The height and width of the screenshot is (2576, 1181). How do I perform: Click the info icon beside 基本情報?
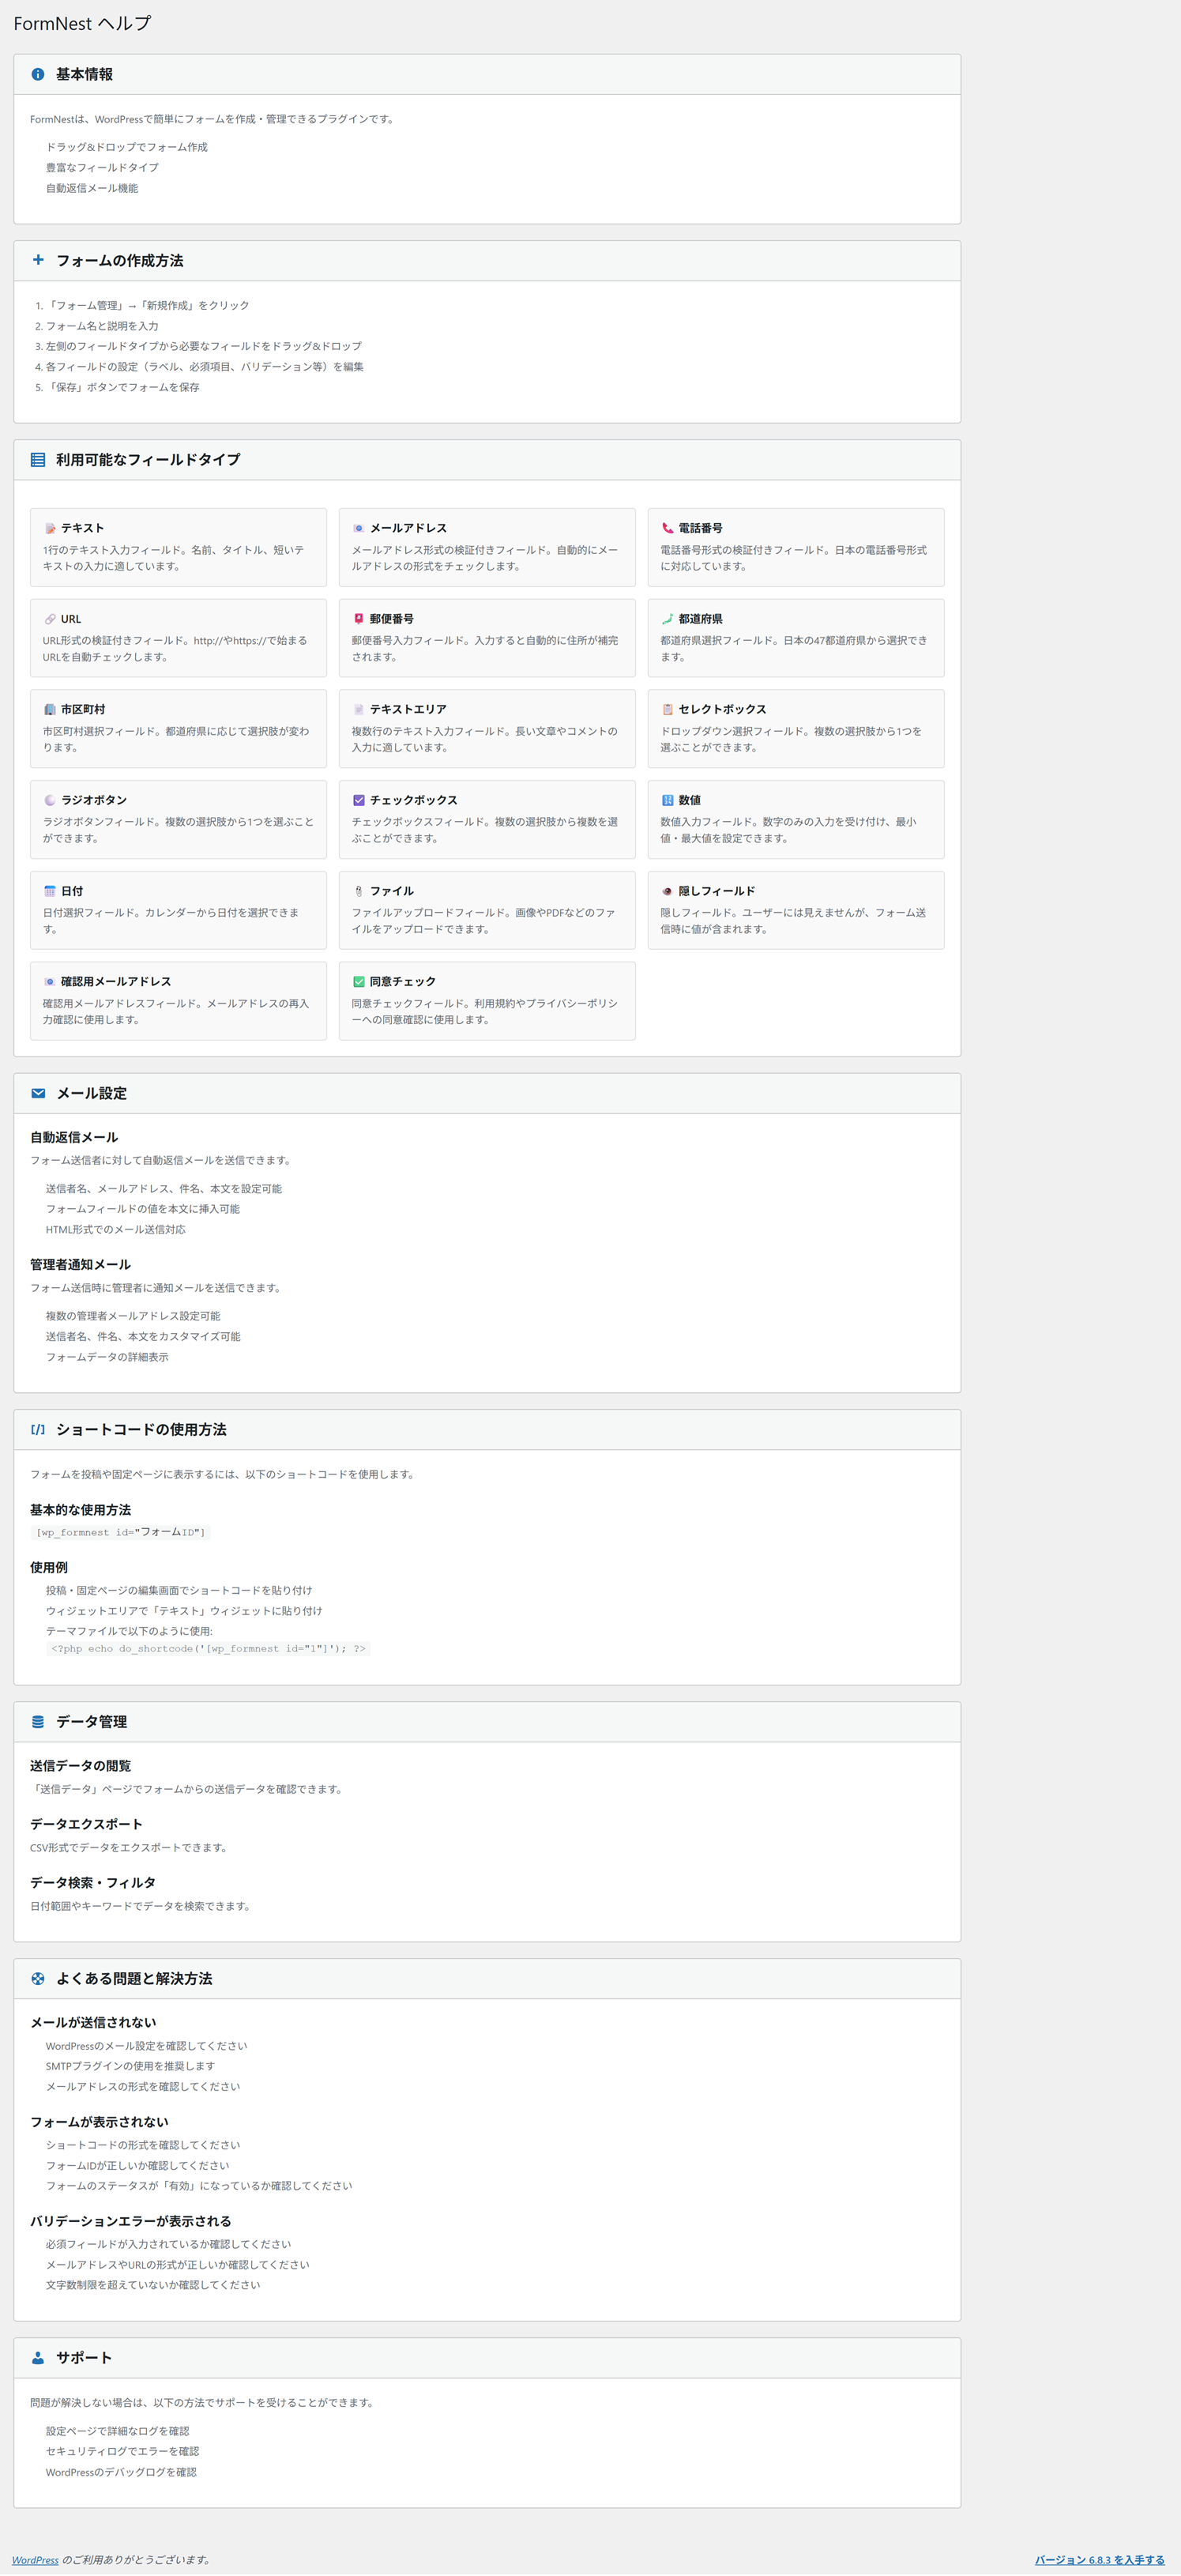(38, 74)
